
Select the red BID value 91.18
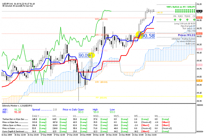point(17,112)
